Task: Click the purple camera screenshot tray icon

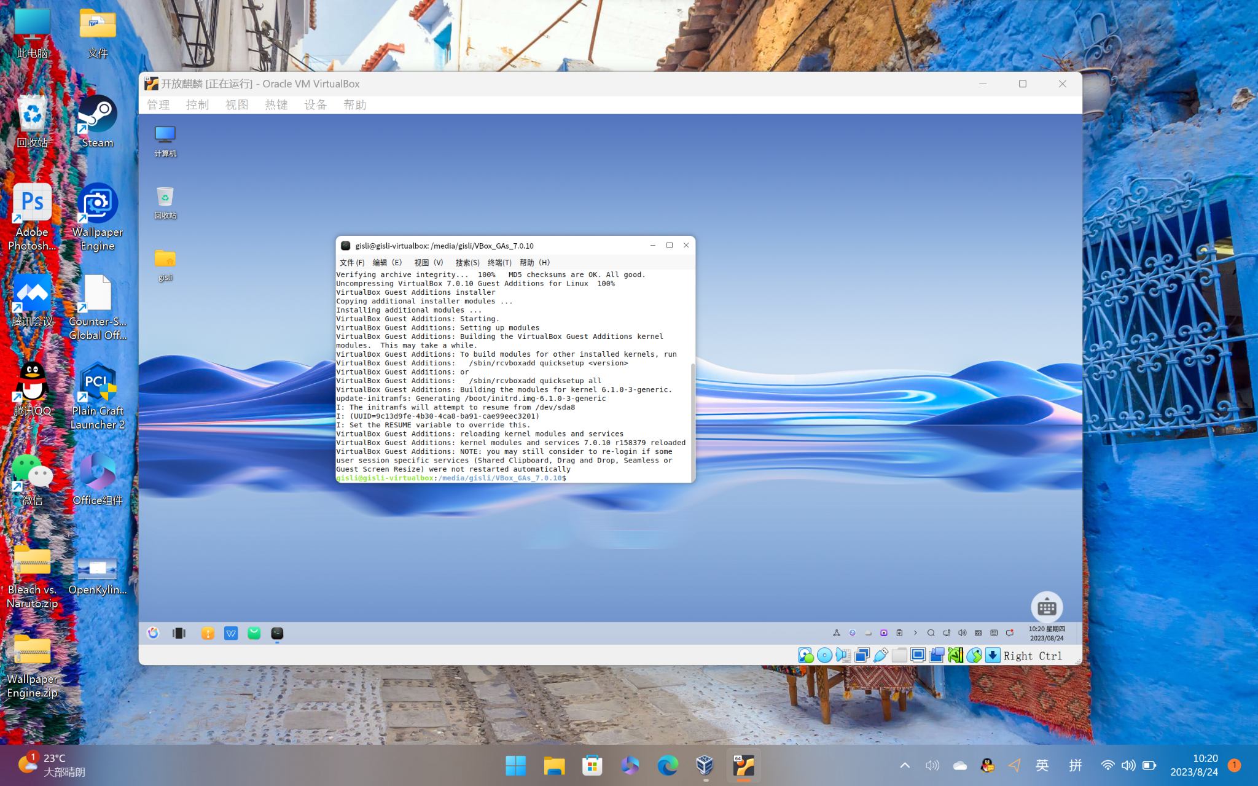Action: (884, 633)
